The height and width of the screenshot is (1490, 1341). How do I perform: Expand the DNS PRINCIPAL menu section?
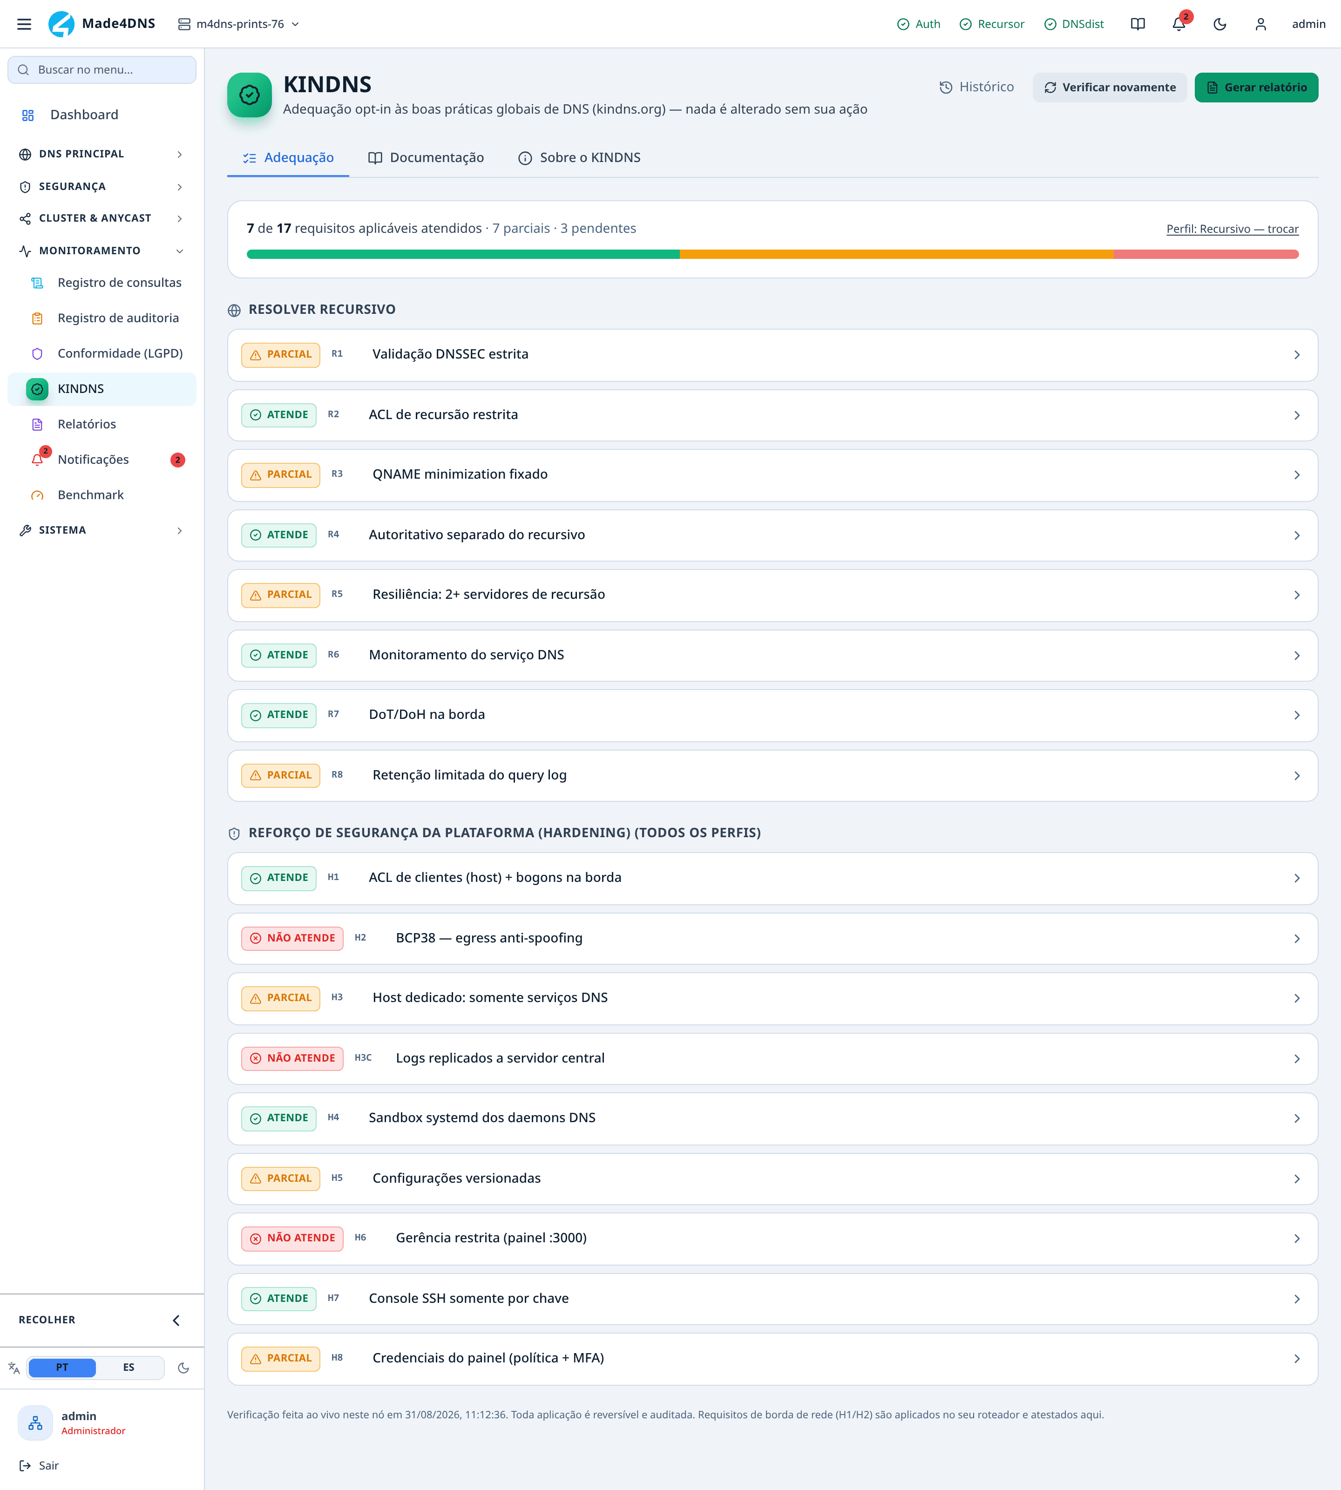click(x=102, y=154)
